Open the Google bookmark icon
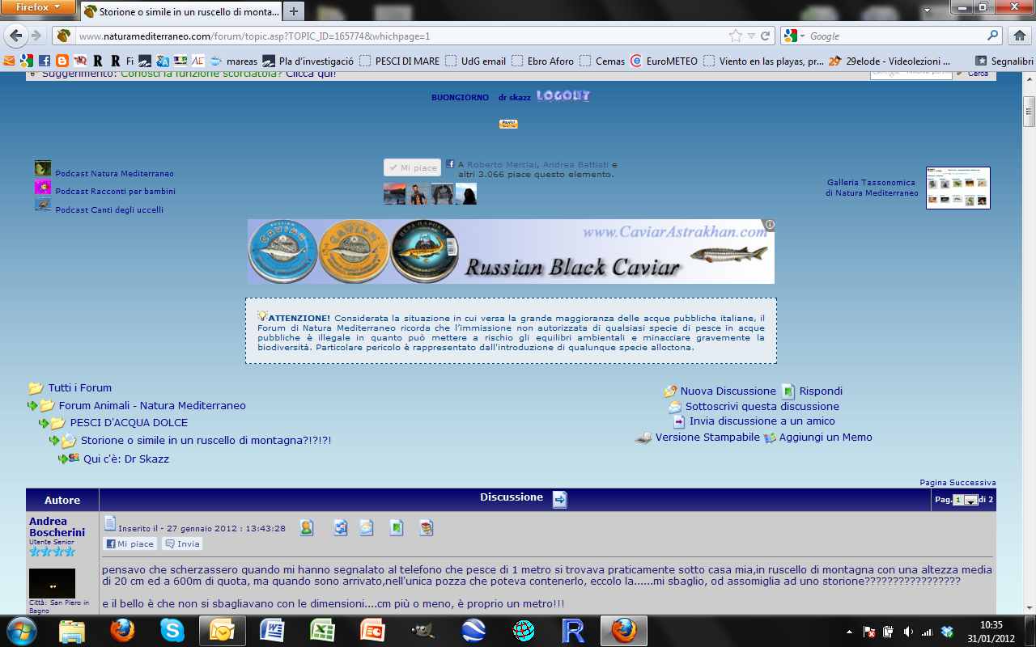 (27, 61)
